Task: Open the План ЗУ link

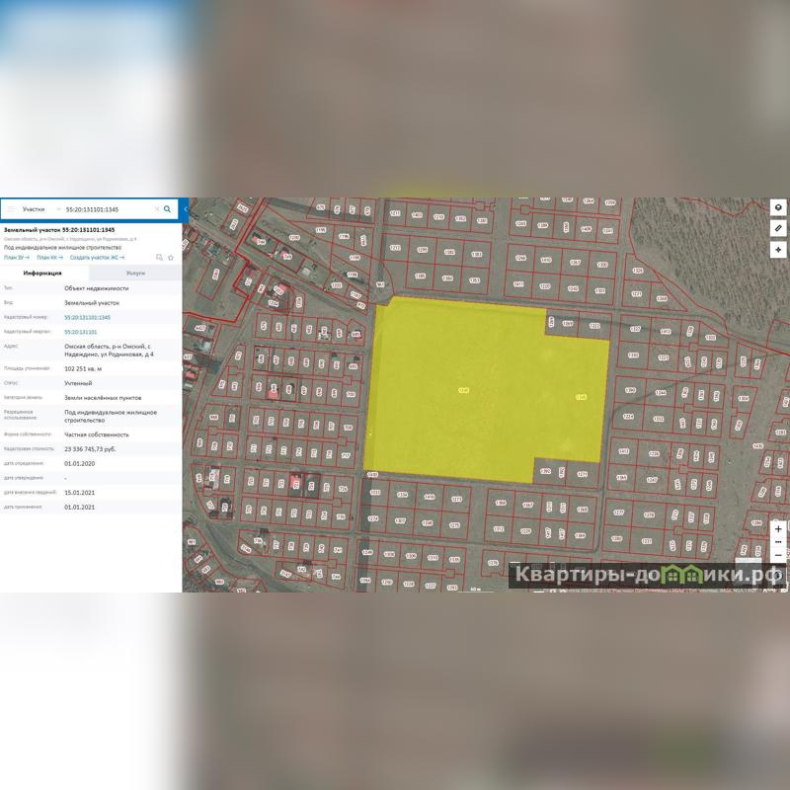Action: point(17,257)
